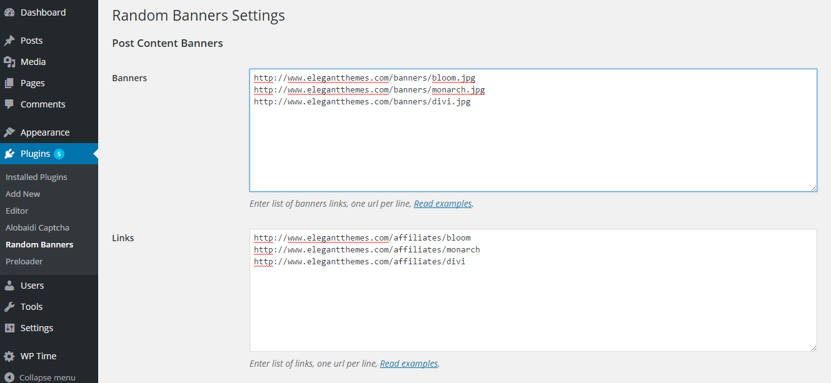The image size is (831, 383).
Task: Open Alobaidi Captcha submenu link
Action: click(38, 227)
